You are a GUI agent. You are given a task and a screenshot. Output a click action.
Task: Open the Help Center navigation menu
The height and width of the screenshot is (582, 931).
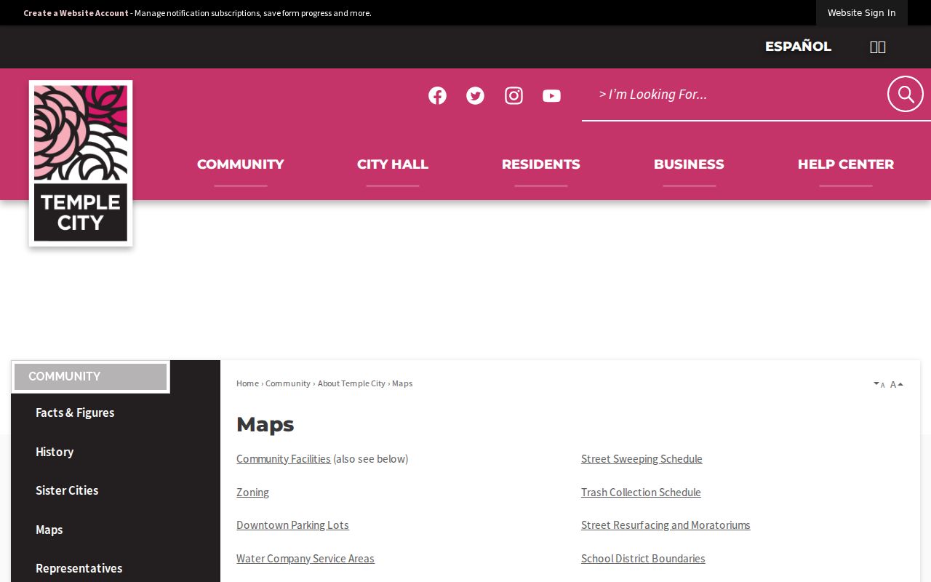846,164
